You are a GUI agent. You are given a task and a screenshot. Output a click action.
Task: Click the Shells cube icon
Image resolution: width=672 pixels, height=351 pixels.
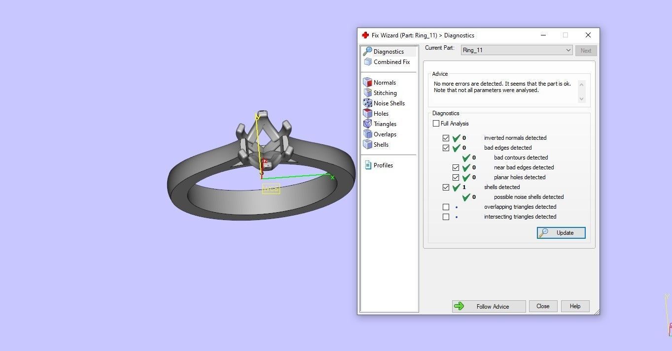[367, 145]
